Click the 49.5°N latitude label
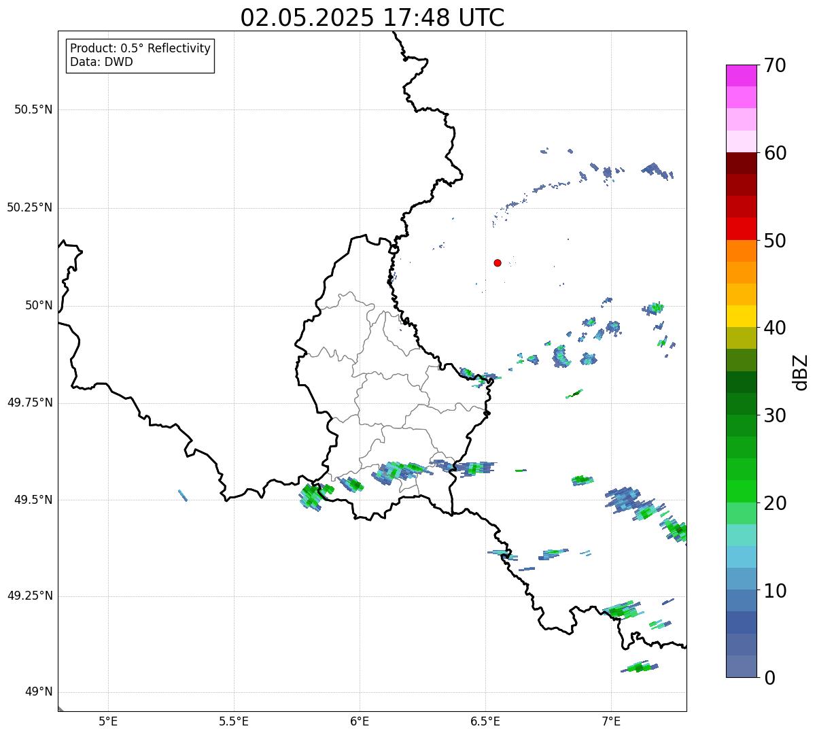 [x=33, y=500]
